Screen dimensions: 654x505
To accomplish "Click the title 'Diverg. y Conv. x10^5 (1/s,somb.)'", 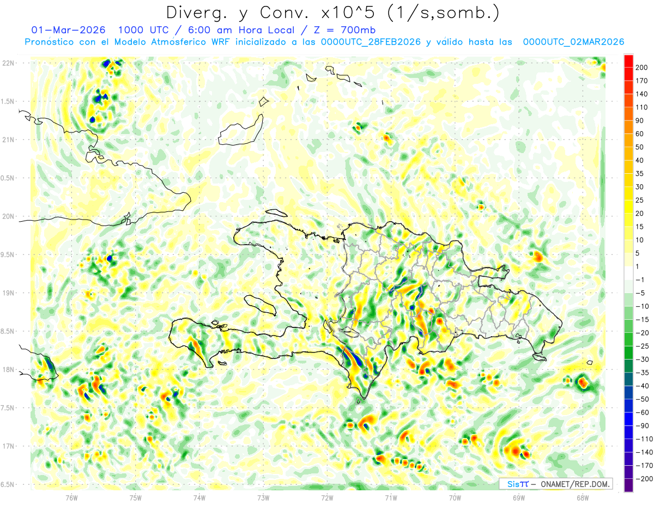I will coord(332,13).
